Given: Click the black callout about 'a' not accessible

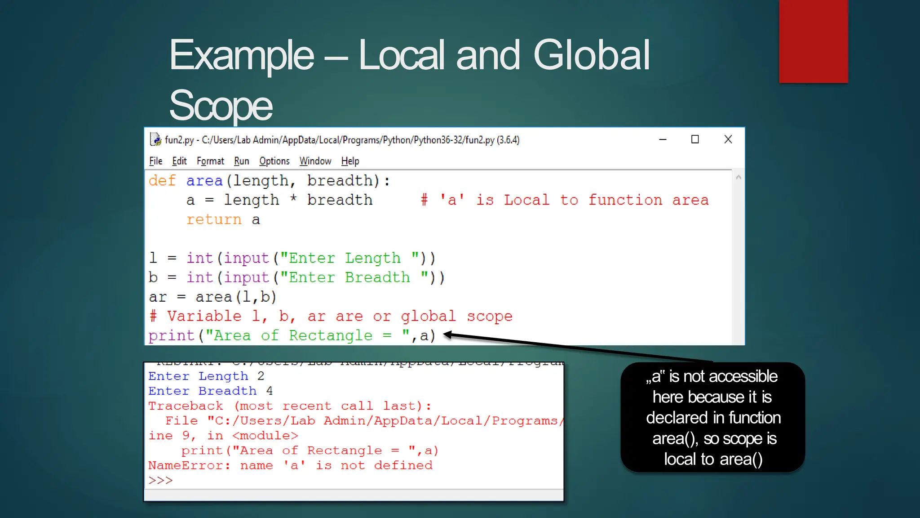Looking at the screenshot, I should click(x=713, y=417).
